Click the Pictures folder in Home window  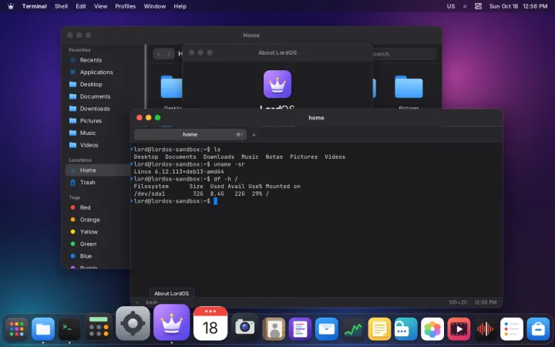pyautogui.click(x=409, y=86)
